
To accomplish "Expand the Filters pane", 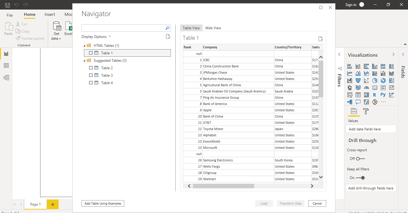I will pyautogui.click(x=339, y=54).
